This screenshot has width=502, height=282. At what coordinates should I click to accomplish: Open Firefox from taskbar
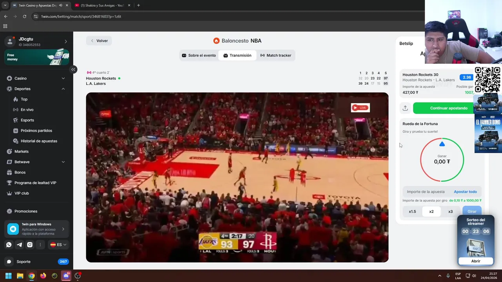click(43, 276)
